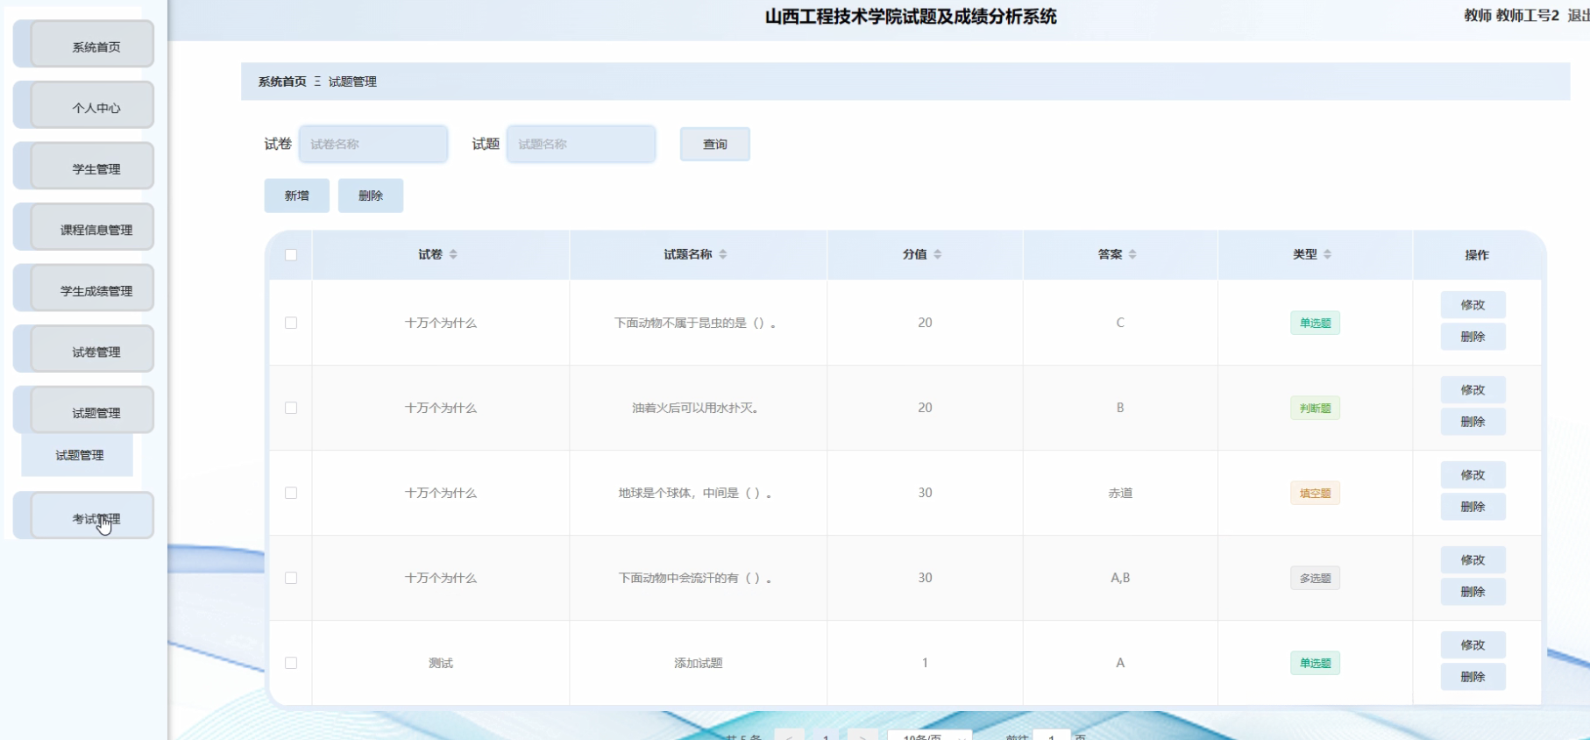
Task: Check the 添加试题 row checkbox
Action: (x=291, y=663)
